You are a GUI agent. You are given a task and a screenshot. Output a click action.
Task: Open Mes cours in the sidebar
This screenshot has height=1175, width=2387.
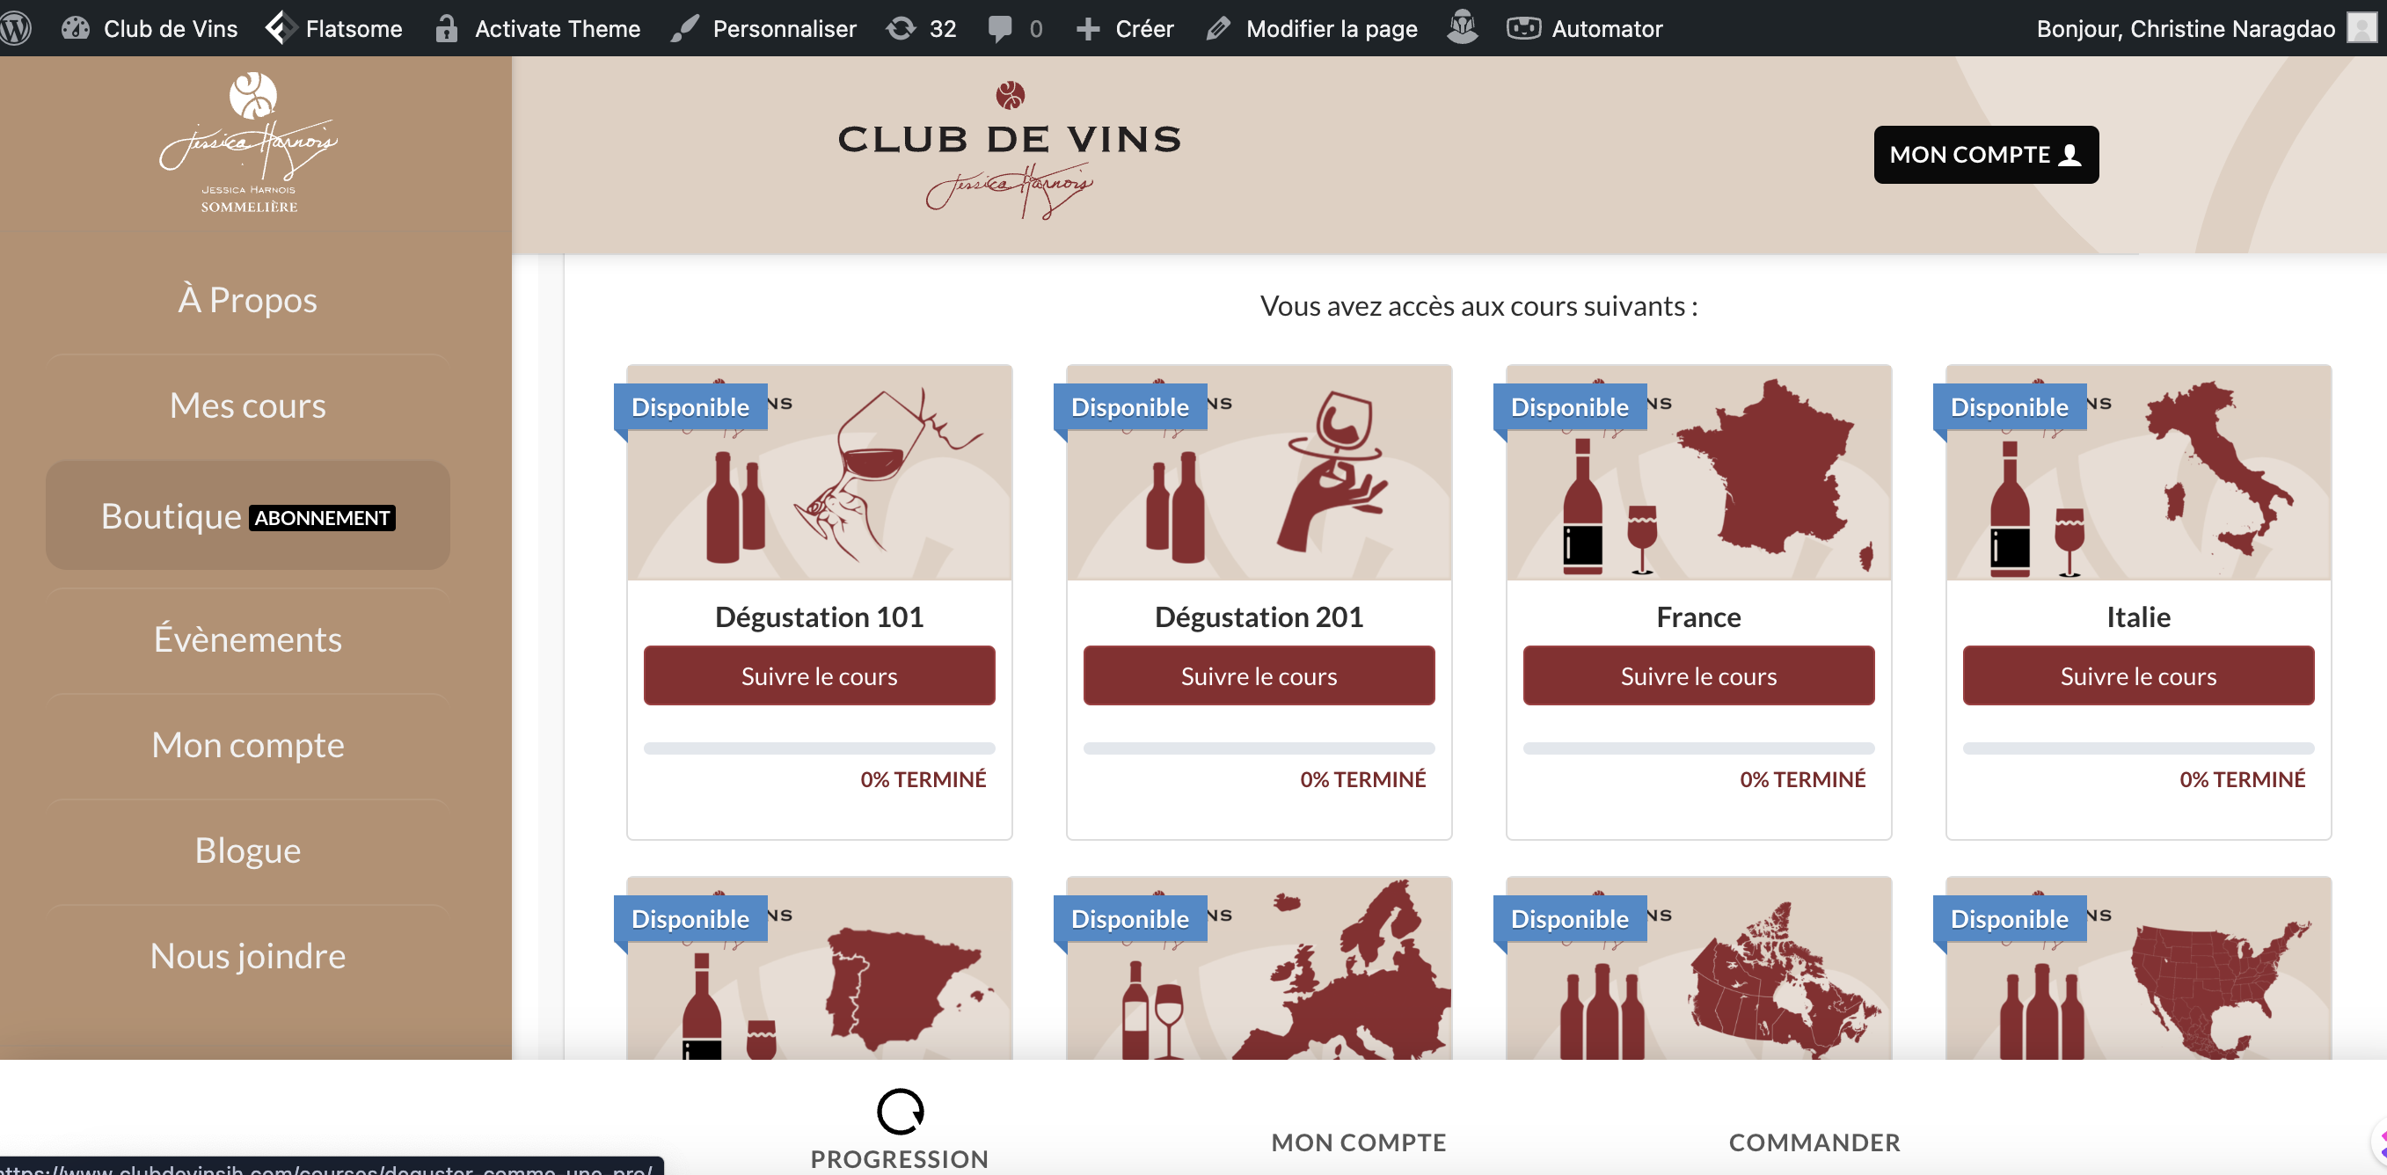tap(247, 405)
